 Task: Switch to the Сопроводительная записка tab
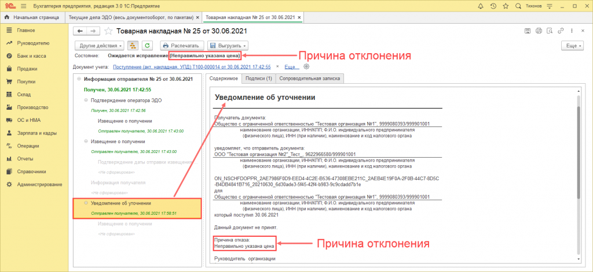[310, 79]
